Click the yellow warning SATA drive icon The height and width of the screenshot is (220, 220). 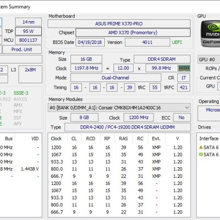(201, 147)
